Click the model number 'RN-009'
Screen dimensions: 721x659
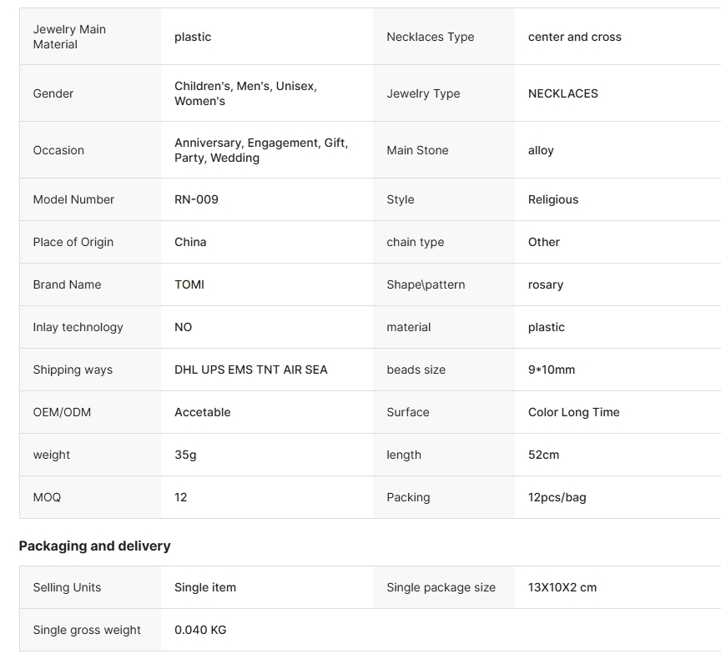click(x=196, y=199)
